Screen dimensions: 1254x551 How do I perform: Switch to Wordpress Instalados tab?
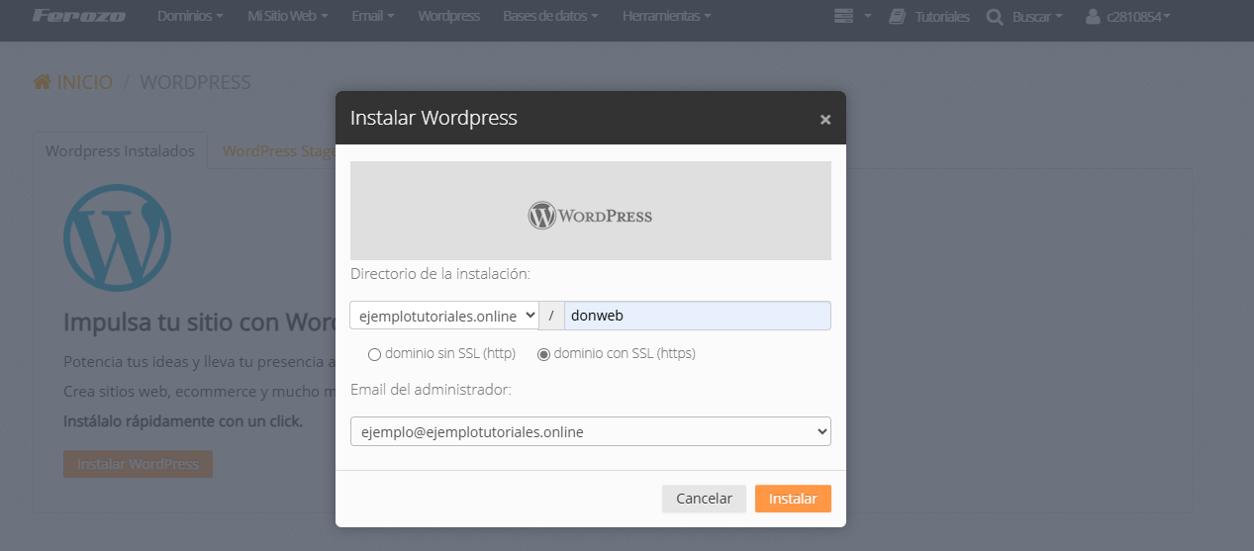[x=121, y=151]
